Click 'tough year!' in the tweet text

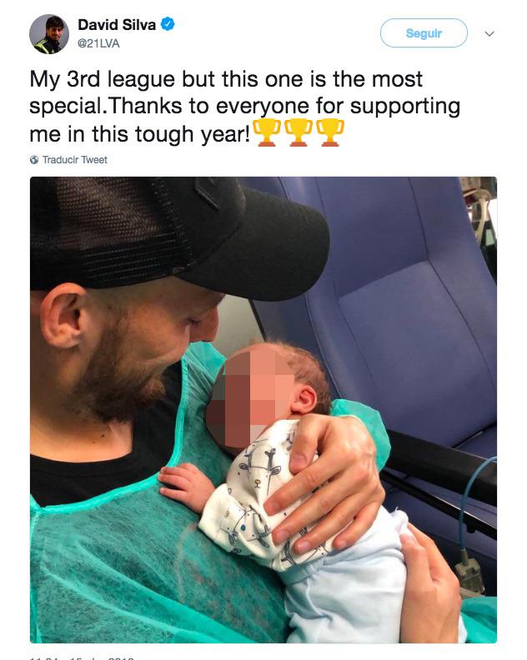point(192,135)
